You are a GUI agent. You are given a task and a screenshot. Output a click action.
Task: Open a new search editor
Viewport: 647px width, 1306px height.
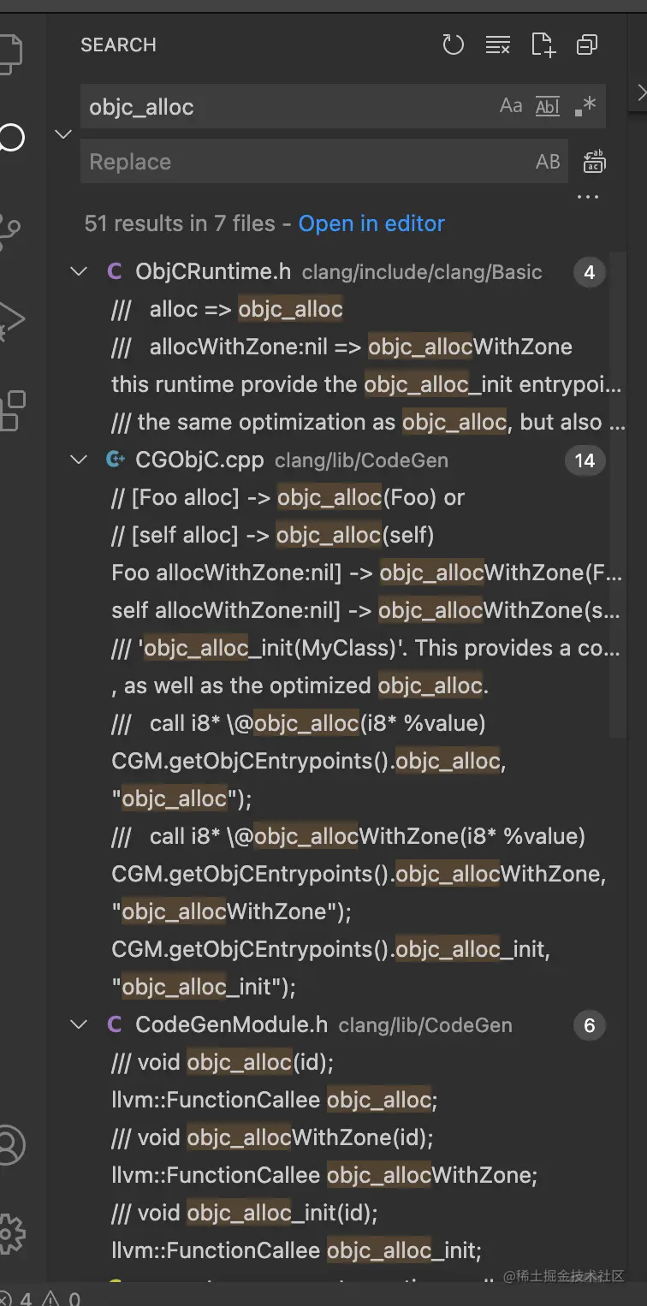coord(543,45)
